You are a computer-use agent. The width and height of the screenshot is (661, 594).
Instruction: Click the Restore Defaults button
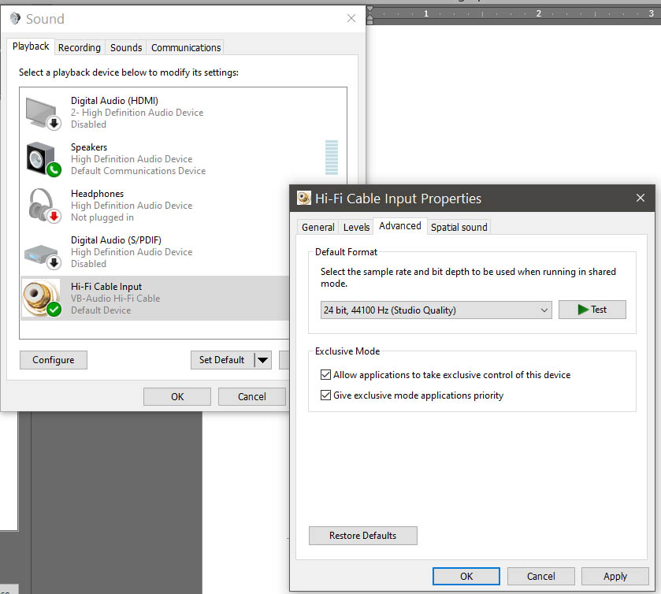(x=362, y=536)
